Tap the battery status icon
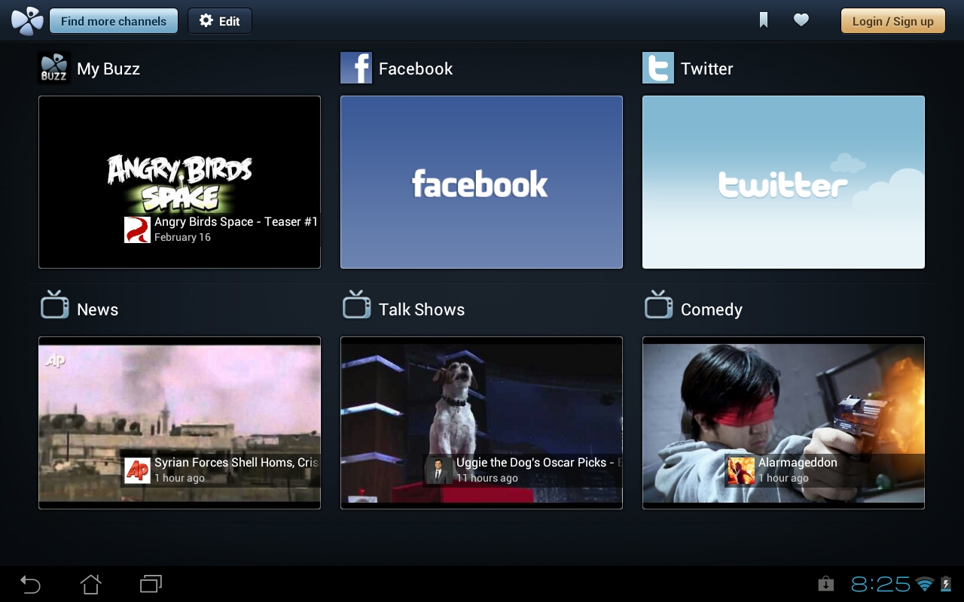Image resolution: width=964 pixels, height=602 pixels. (946, 584)
